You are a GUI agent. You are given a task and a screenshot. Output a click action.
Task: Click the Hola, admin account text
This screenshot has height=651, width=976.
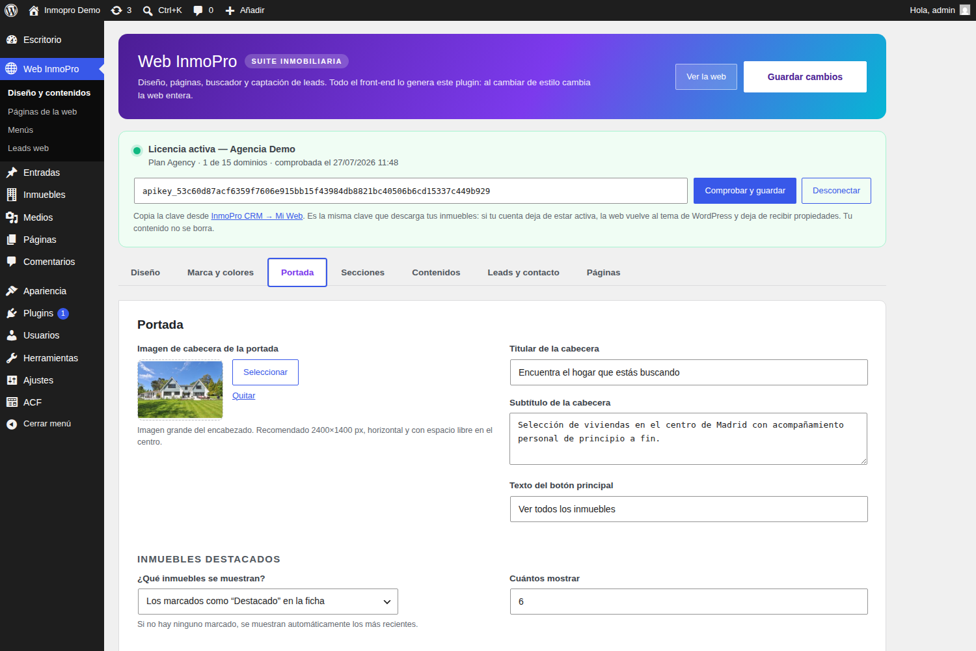pyautogui.click(x=932, y=10)
